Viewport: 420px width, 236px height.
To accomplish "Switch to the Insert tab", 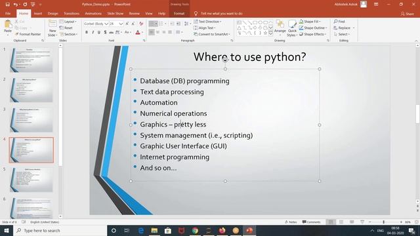I will coord(38,13).
